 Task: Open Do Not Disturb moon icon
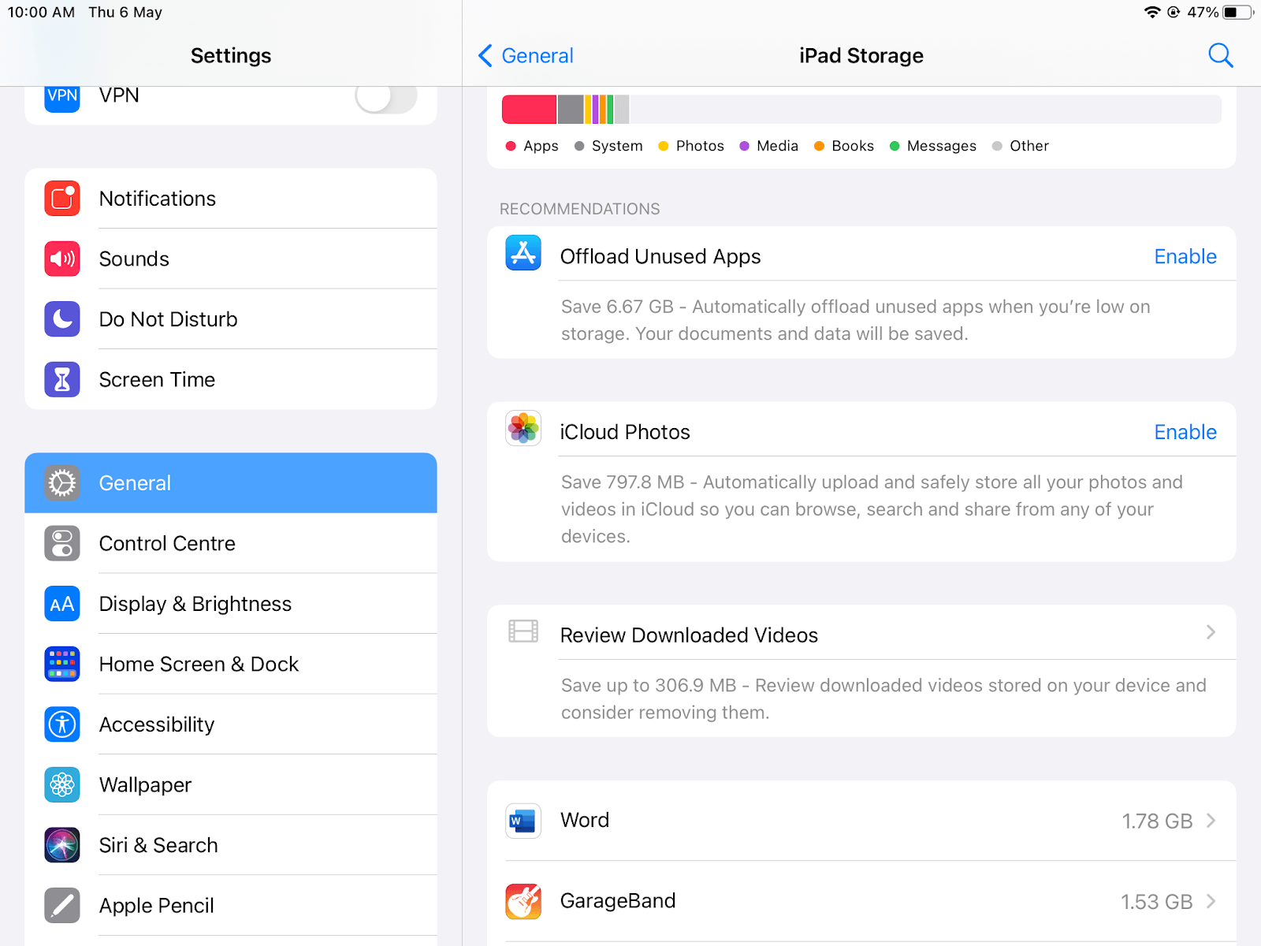point(62,319)
